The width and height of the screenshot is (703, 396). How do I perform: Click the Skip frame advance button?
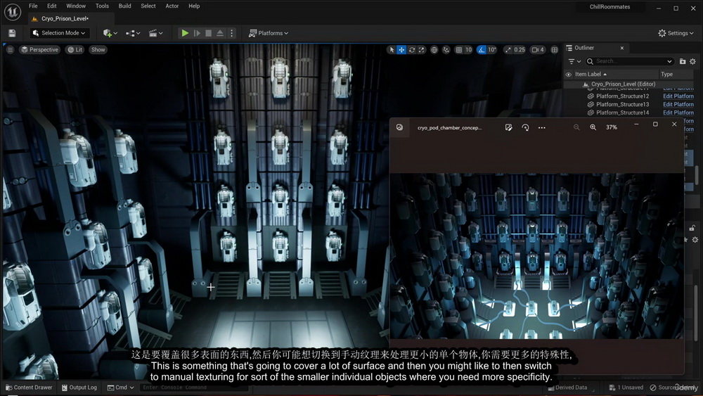(x=197, y=33)
